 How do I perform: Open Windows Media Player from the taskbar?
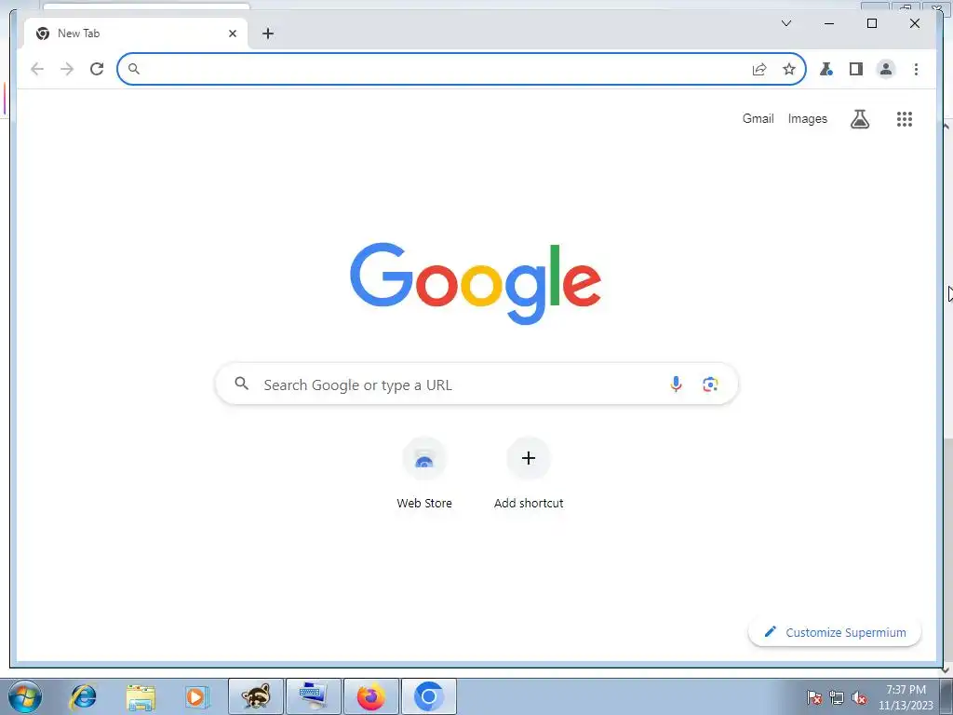197,696
